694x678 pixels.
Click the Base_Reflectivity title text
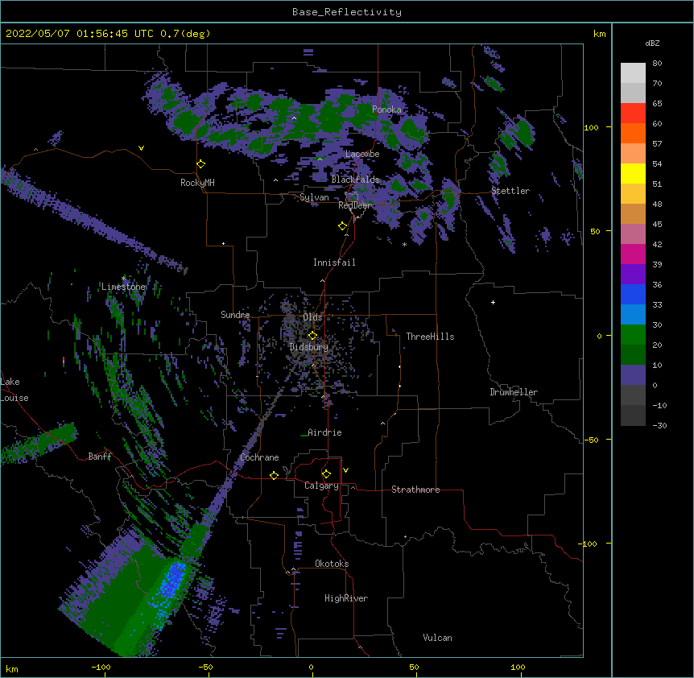pyautogui.click(x=347, y=12)
